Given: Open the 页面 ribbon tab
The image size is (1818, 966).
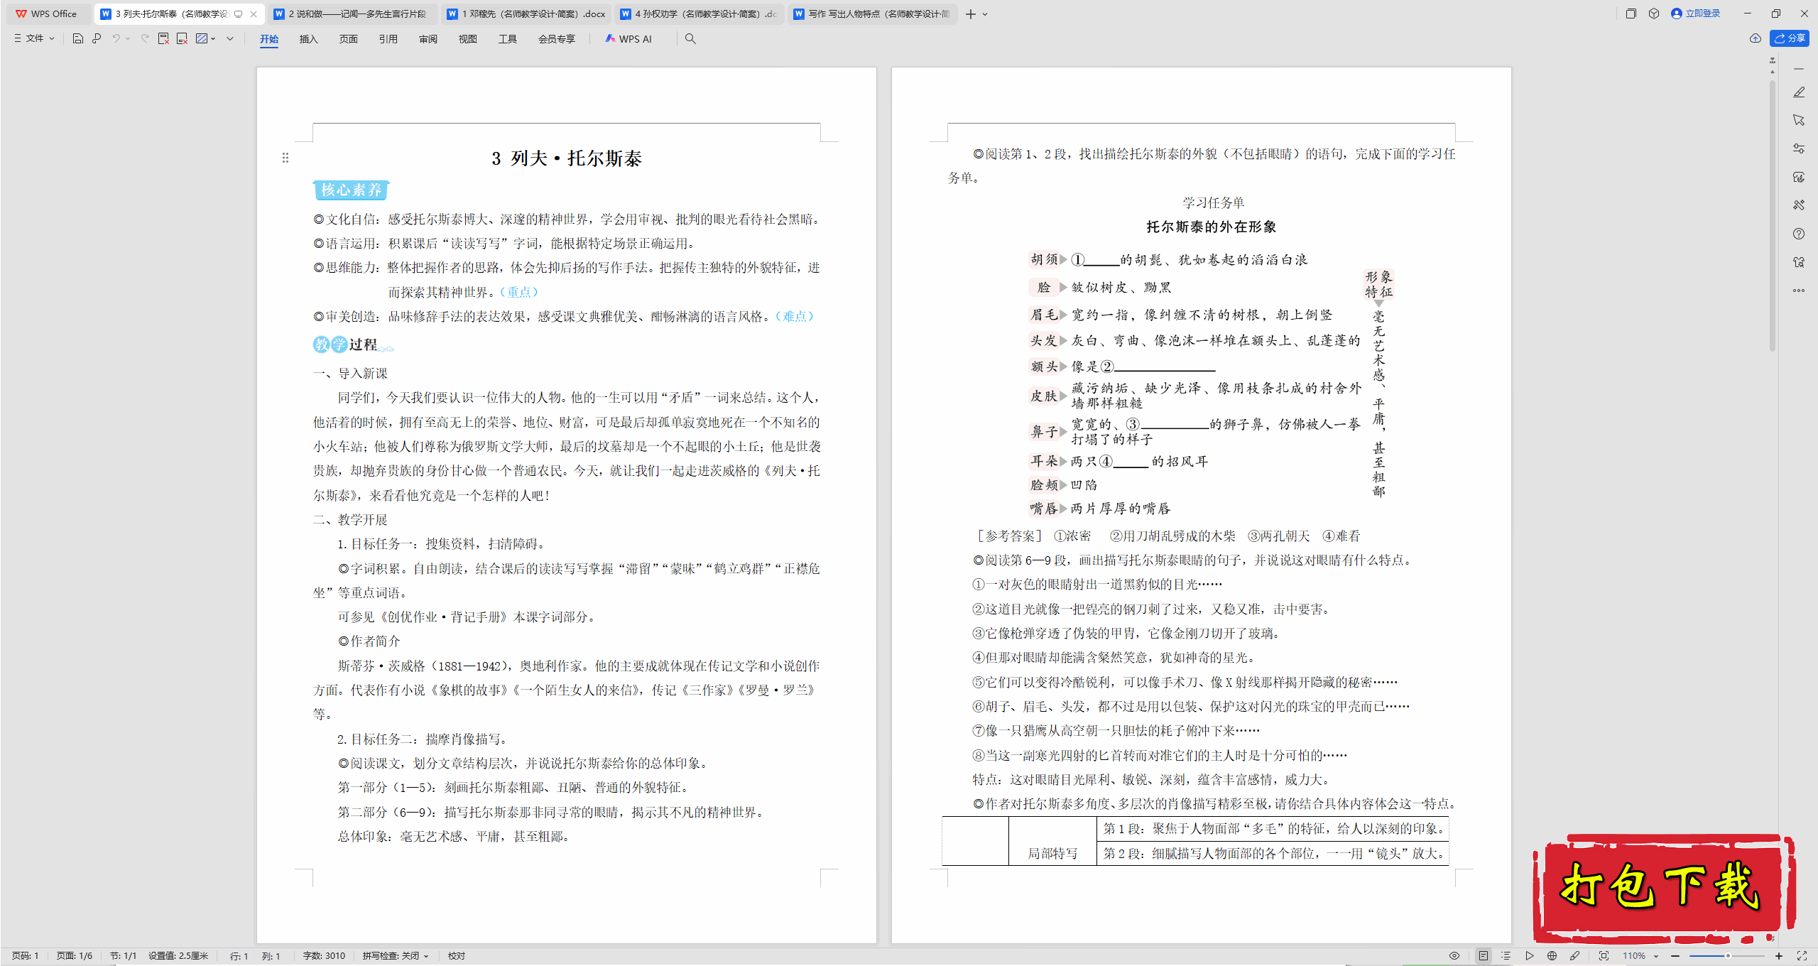Looking at the screenshot, I should click(349, 39).
